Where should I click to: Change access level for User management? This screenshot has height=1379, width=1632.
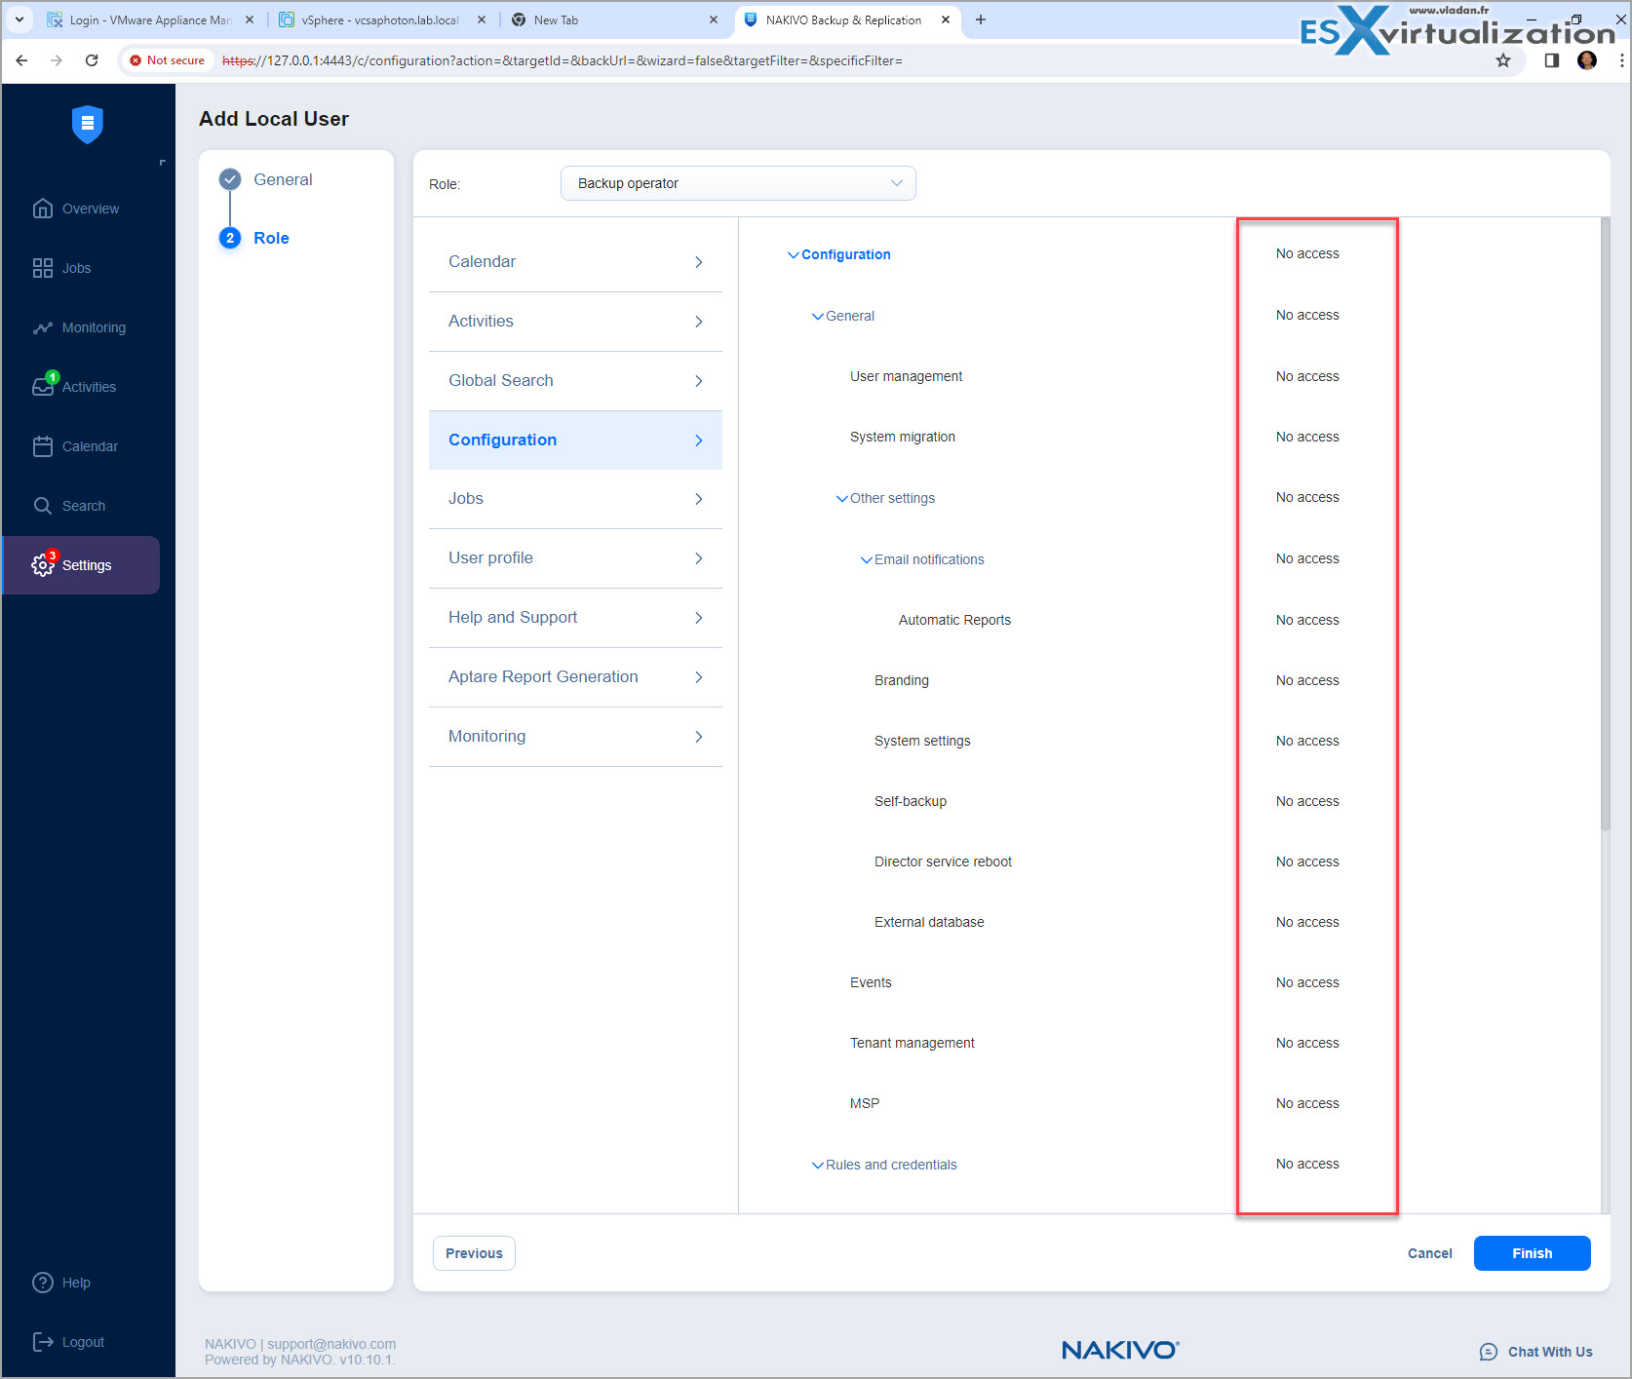click(1307, 376)
